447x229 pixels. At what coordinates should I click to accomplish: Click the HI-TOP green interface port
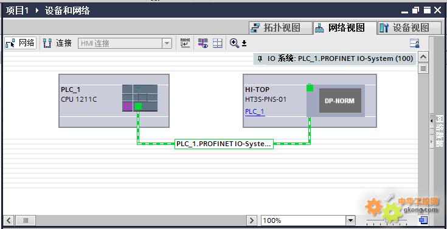pyautogui.click(x=310, y=88)
